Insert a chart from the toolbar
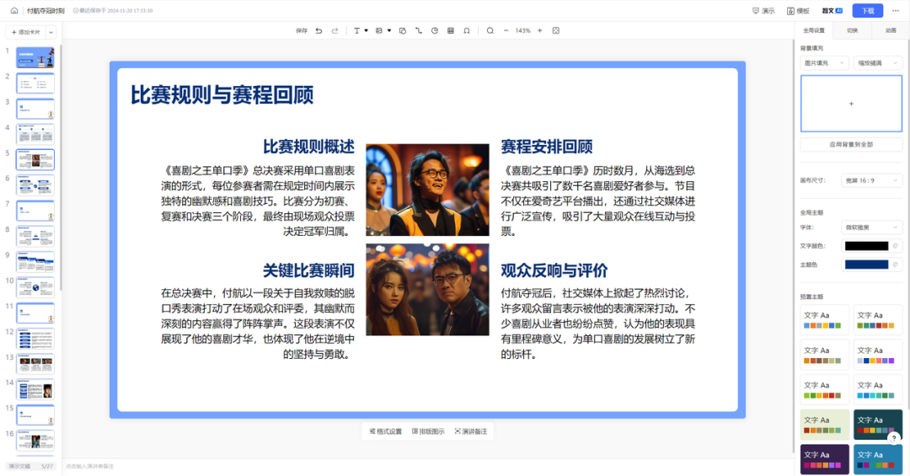910x476 pixels. tap(435, 31)
